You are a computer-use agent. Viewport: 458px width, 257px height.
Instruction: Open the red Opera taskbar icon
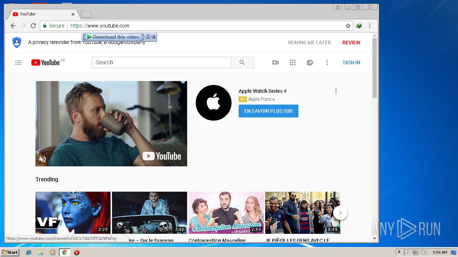77,252
